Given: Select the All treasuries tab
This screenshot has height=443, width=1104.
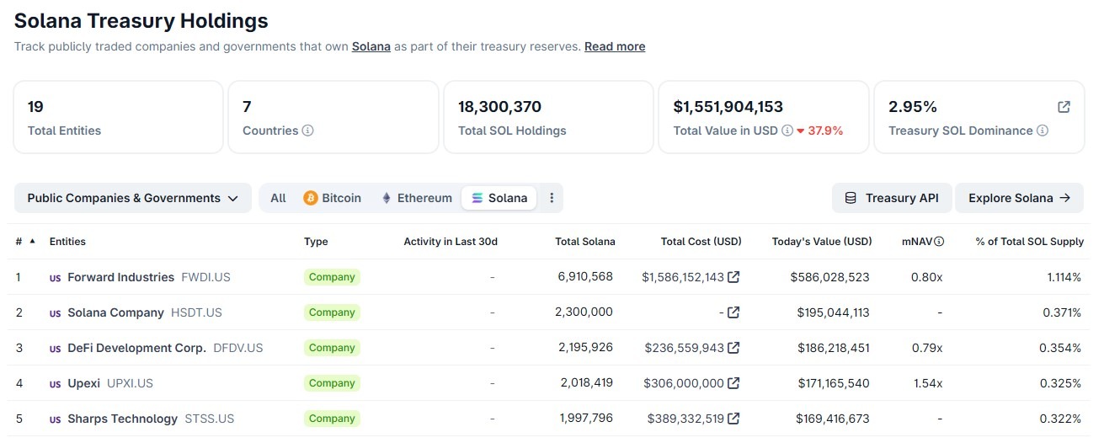Looking at the screenshot, I should 278,198.
